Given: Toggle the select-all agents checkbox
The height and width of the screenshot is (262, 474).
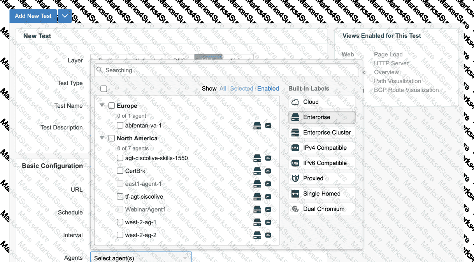Looking at the screenshot, I should point(104,89).
